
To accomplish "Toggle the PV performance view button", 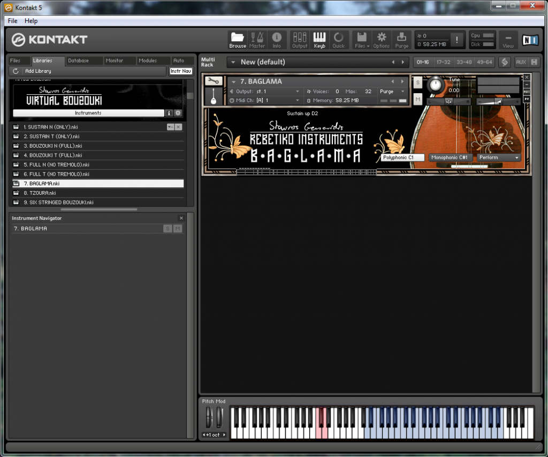I will (x=527, y=99).
